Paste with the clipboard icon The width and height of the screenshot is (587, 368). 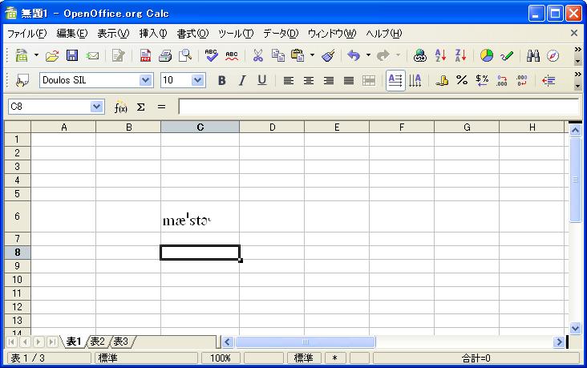(x=298, y=56)
